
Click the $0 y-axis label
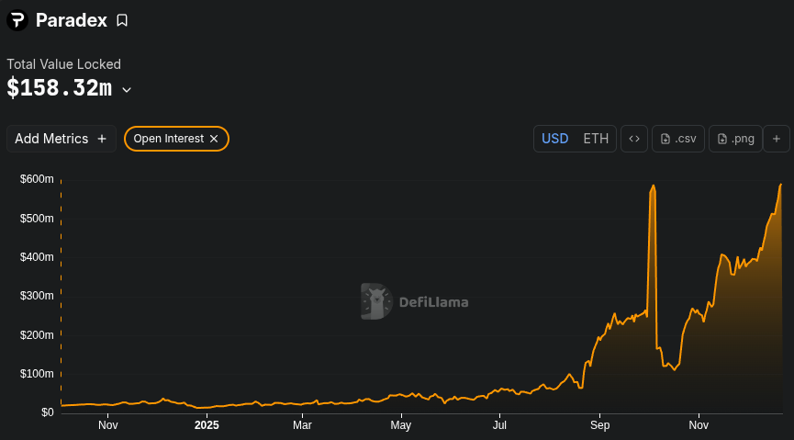point(47,412)
